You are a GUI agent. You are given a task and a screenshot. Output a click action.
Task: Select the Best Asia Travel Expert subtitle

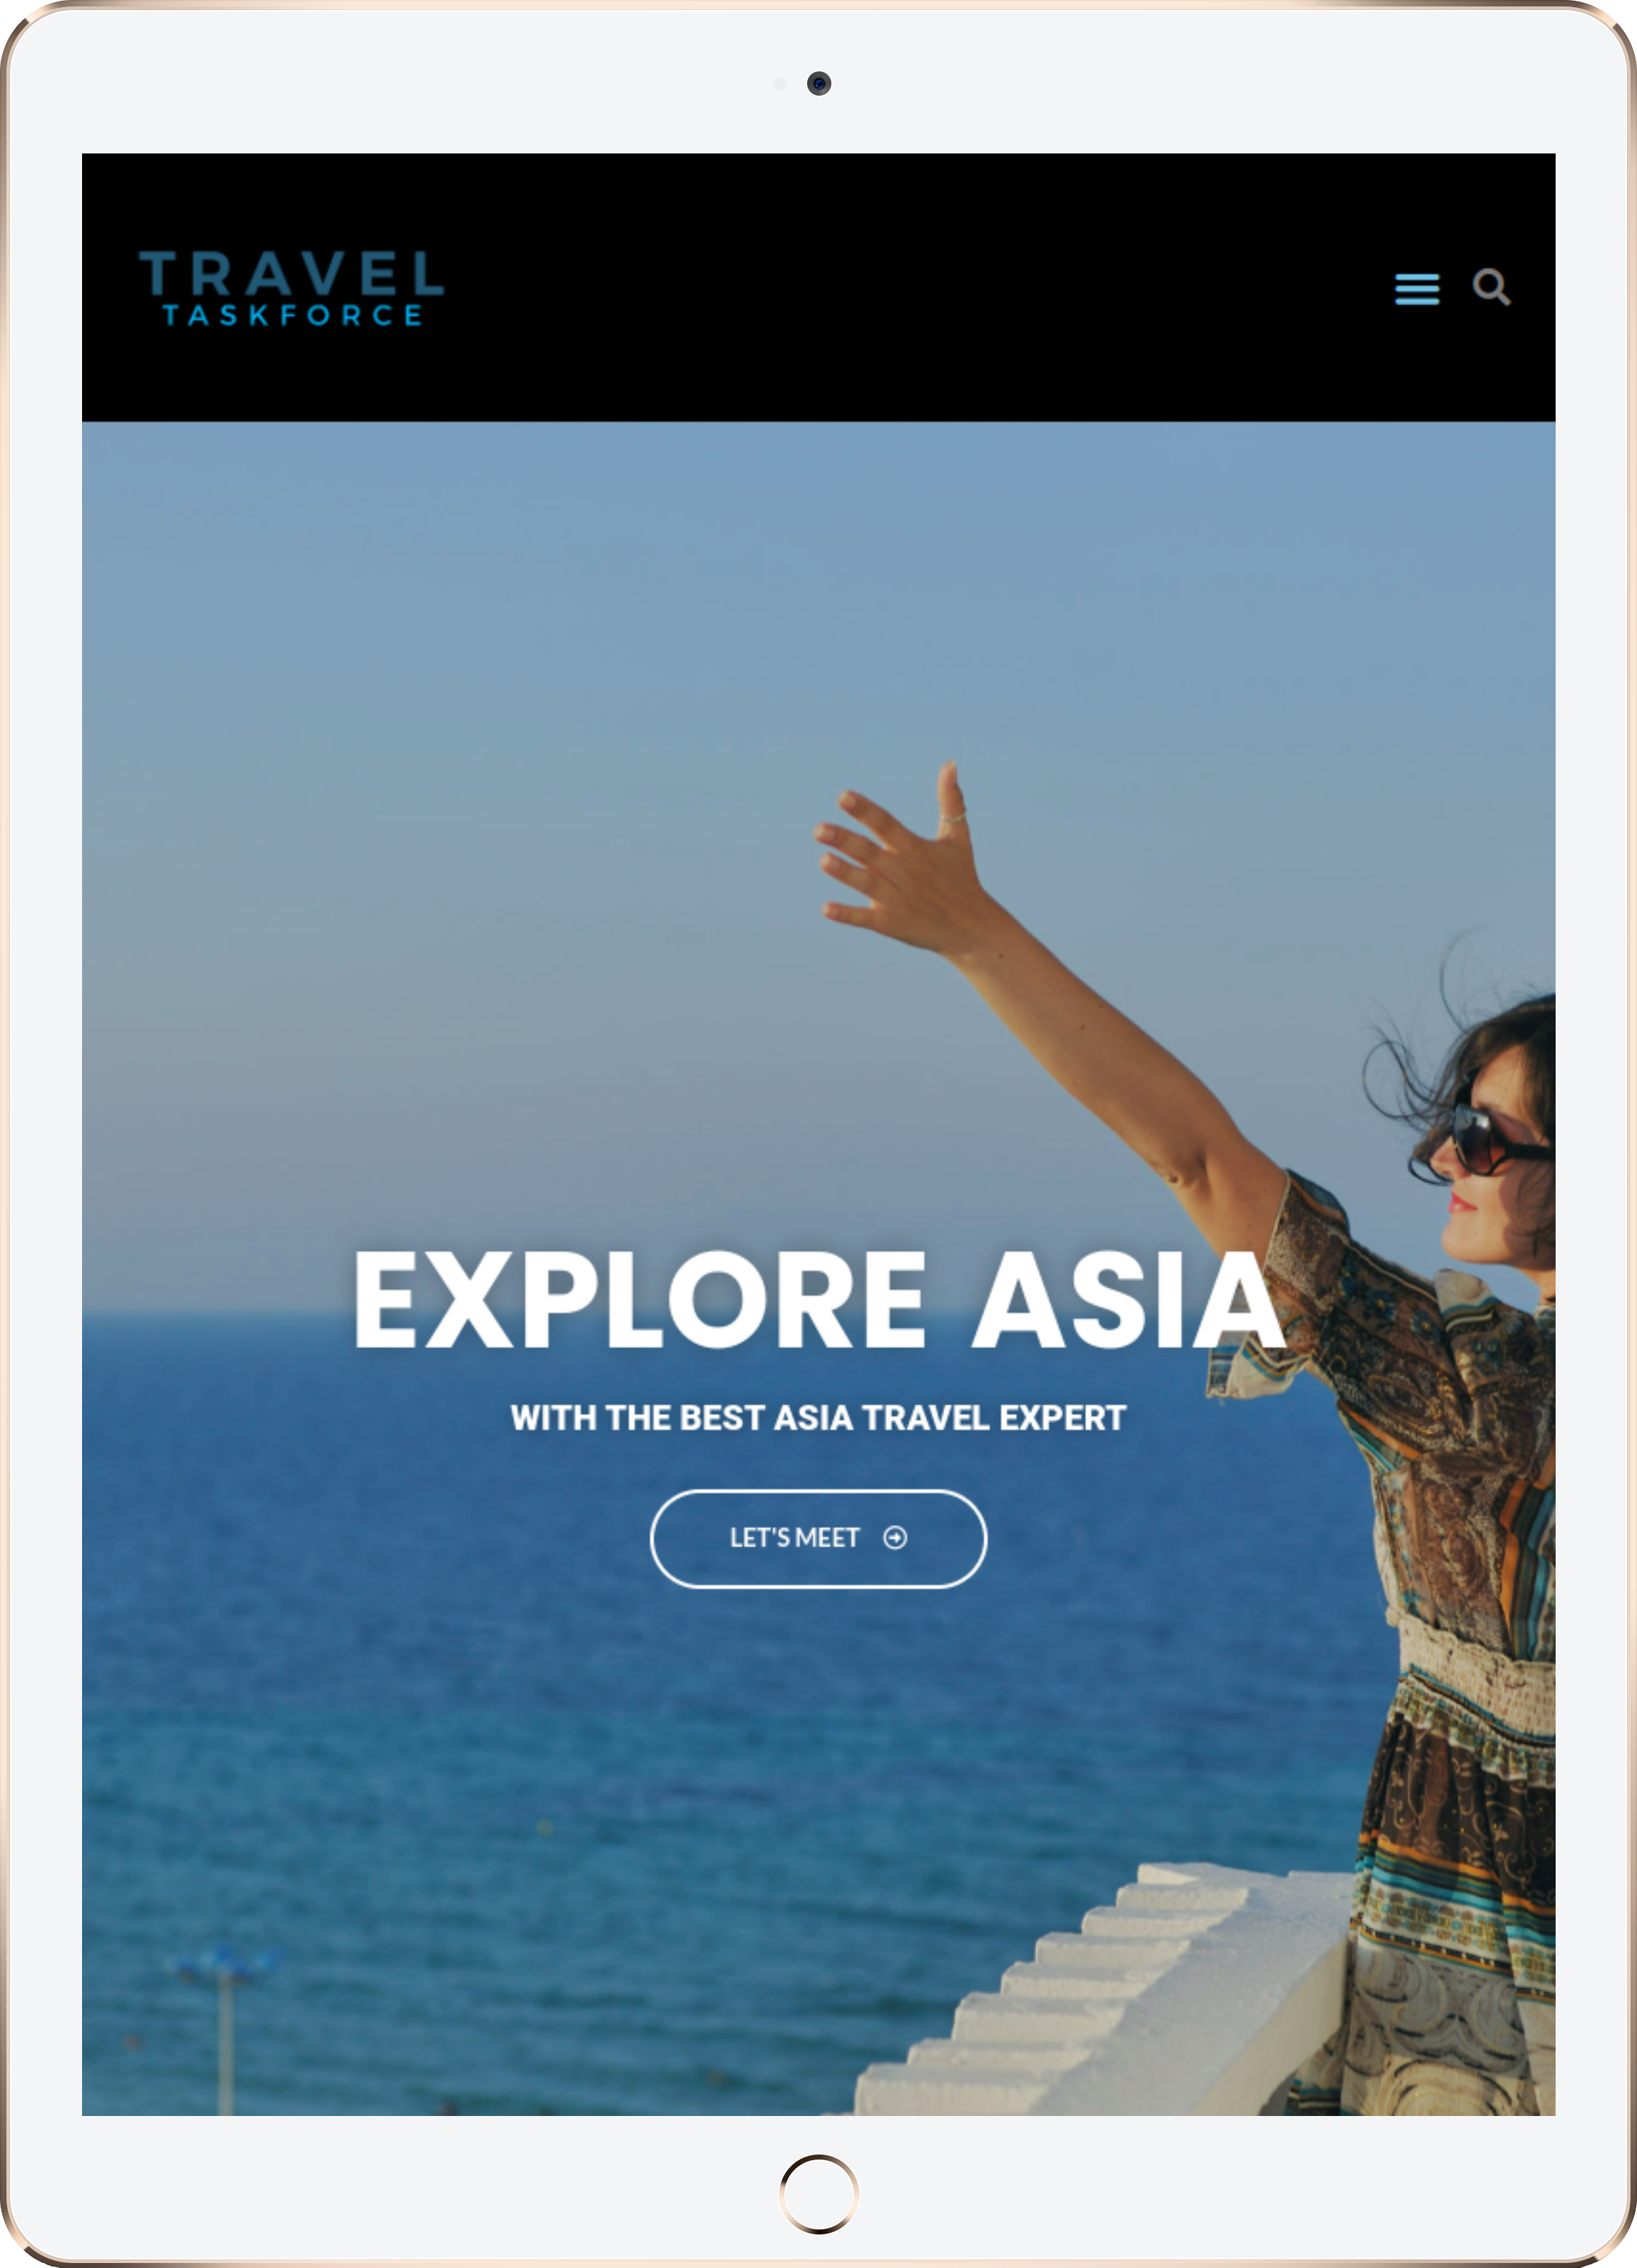pyautogui.click(x=818, y=1417)
